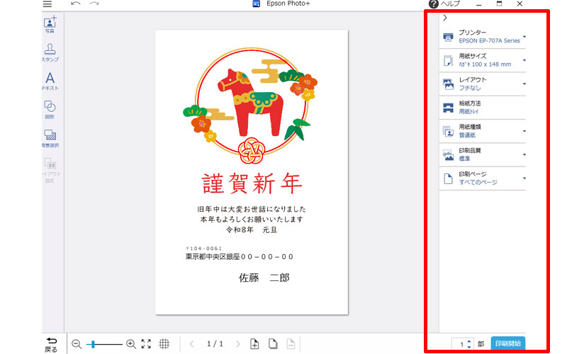Open Help (ヘルプ)

[x=444, y=4]
